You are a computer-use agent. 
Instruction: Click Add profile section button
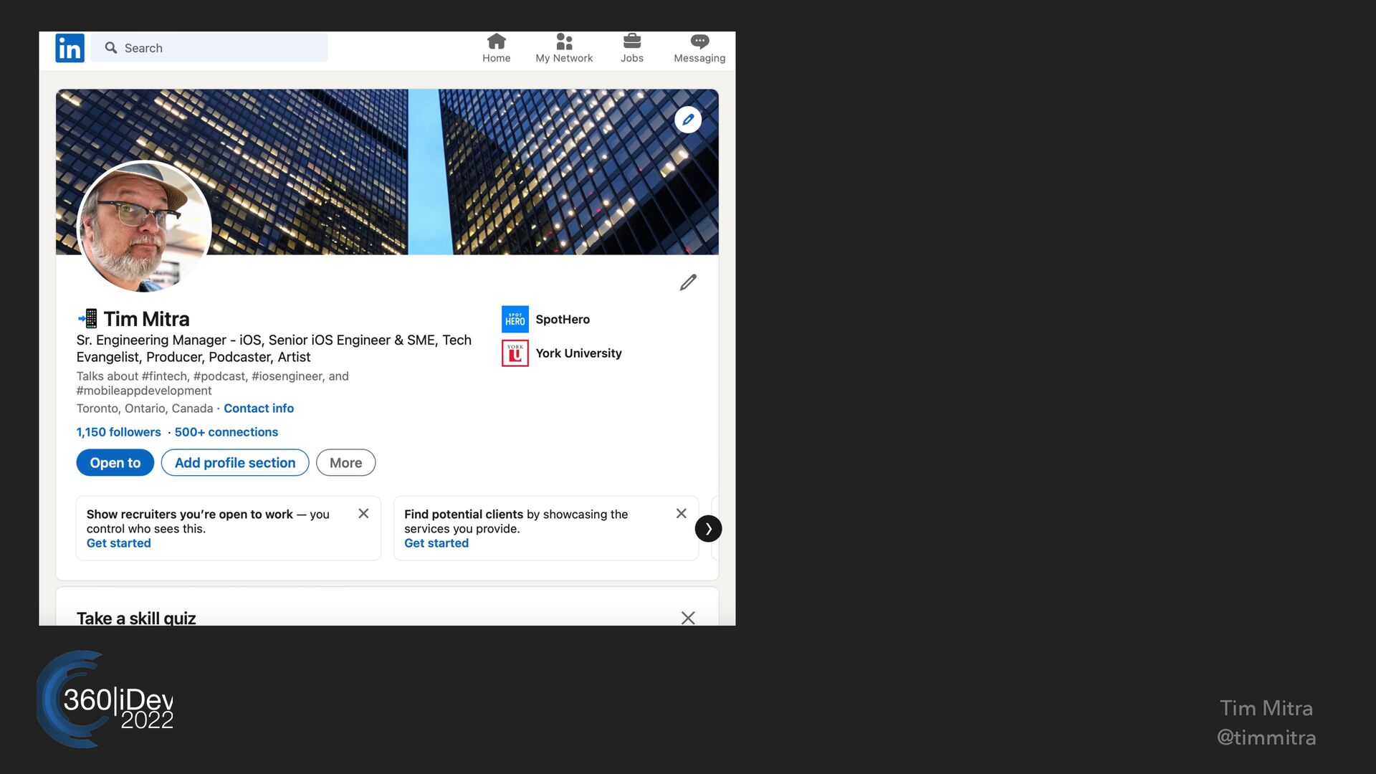click(x=235, y=463)
